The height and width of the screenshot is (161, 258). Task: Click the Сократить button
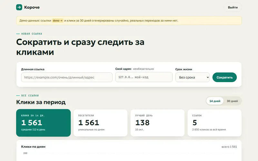[x=224, y=77]
